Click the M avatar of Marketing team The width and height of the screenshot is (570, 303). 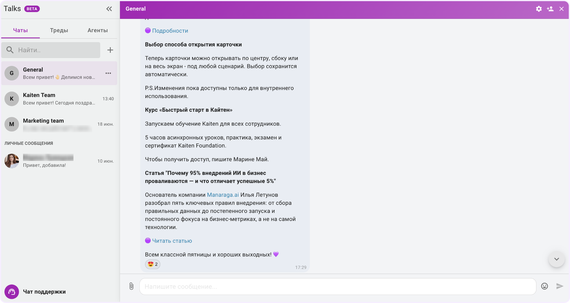tap(12, 124)
